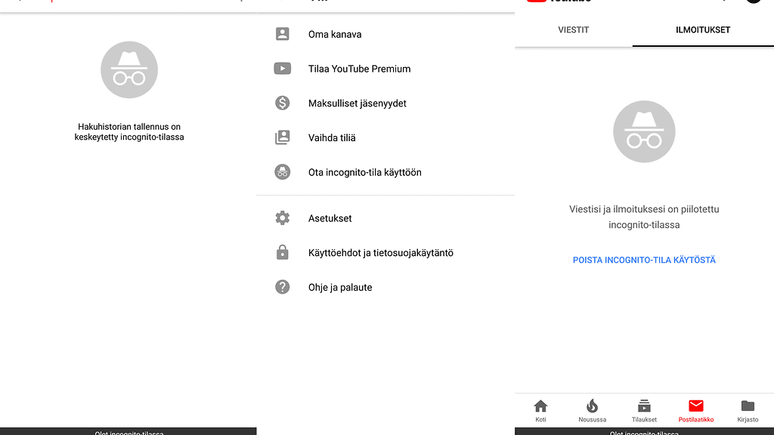Click the POISTA INCOGNITO-TILA KÄYTÖSTÄ link

(644, 260)
